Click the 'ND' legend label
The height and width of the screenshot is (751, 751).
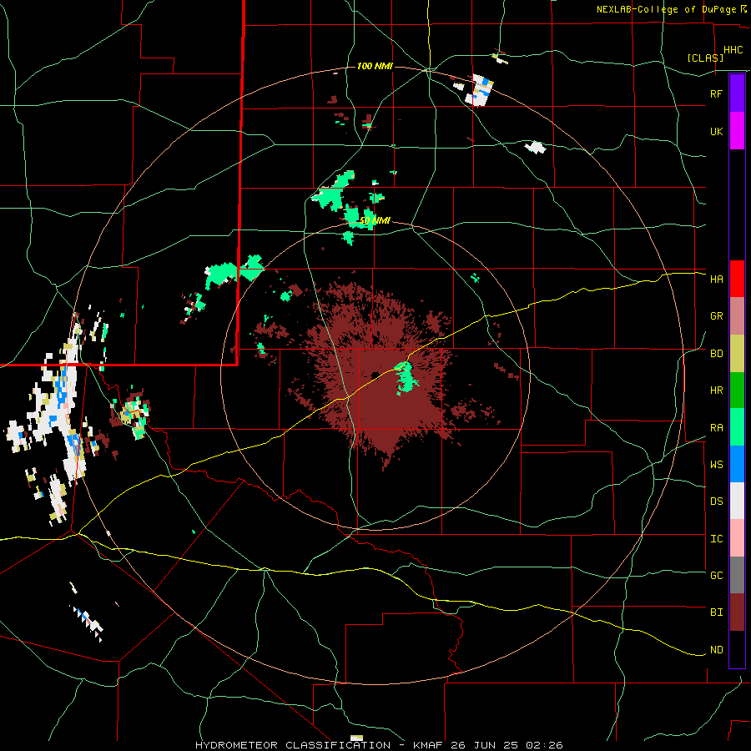[716, 650]
